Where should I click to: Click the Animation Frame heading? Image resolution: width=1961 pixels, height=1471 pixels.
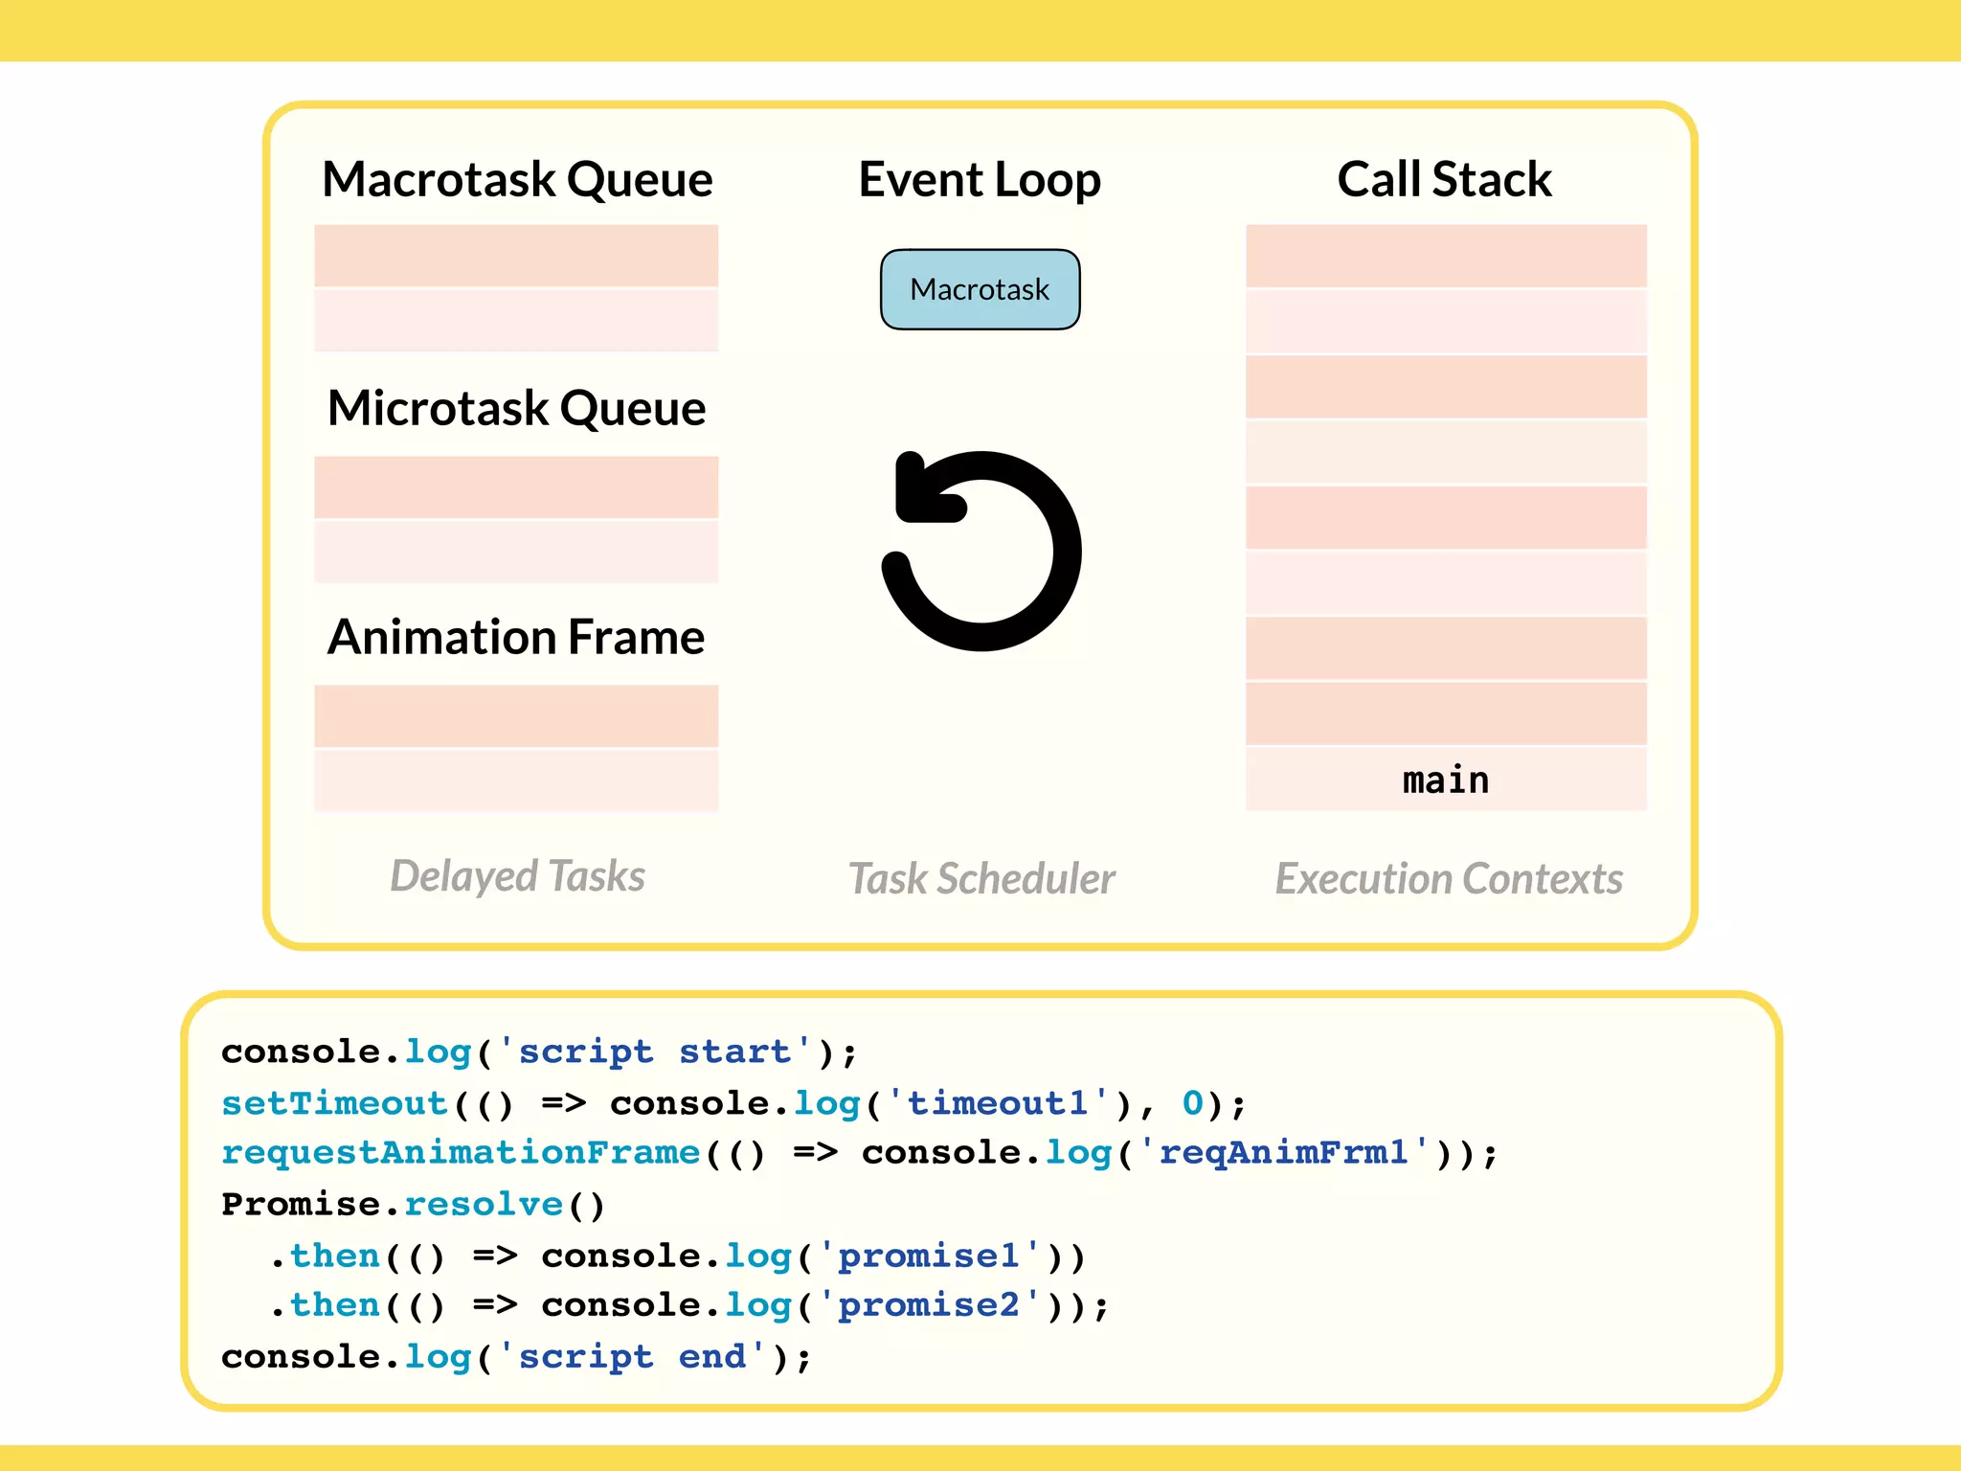click(x=516, y=637)
